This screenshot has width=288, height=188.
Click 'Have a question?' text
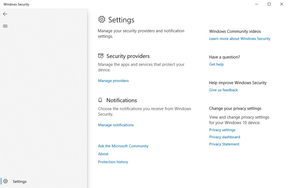coord(224,57)
